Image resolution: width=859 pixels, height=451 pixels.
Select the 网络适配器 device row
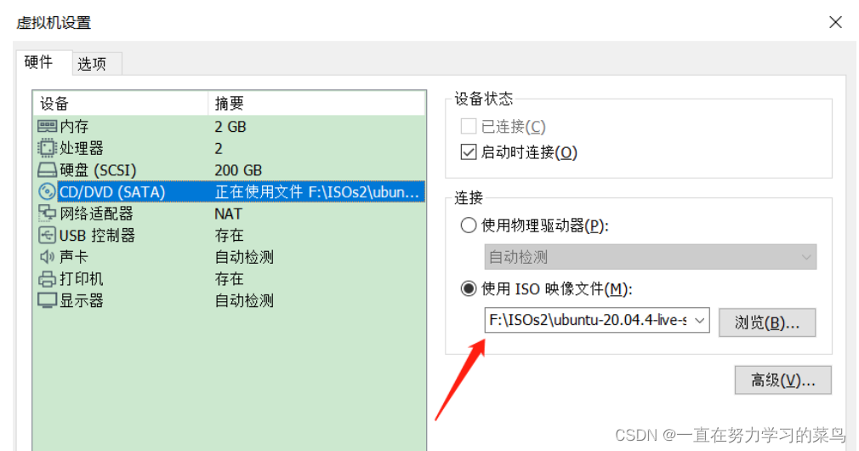tap(229, 214)
